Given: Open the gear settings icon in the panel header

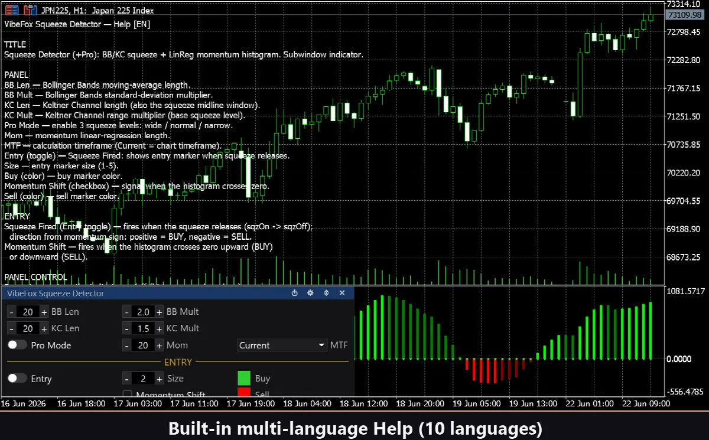Looking at the screenshot, I should coord(310,293).
